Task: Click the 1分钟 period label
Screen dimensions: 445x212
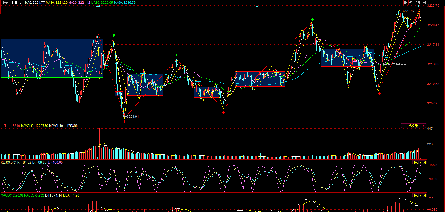Action: point(5,3)
